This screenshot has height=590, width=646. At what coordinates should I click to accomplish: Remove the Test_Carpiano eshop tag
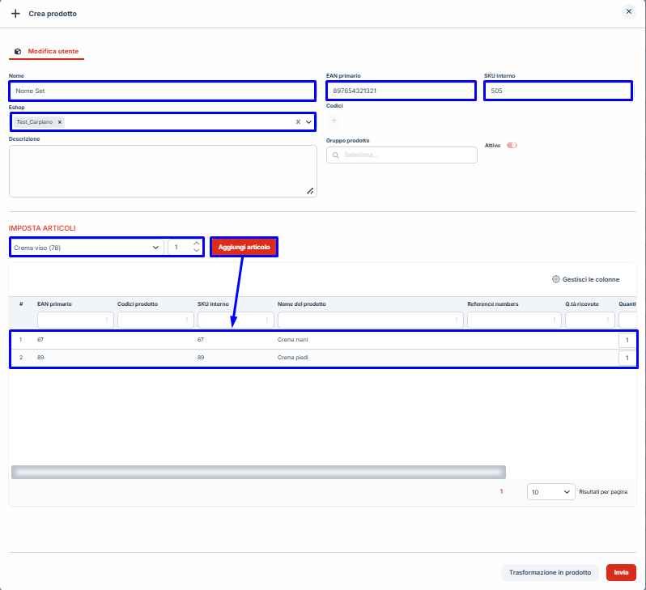60,122
